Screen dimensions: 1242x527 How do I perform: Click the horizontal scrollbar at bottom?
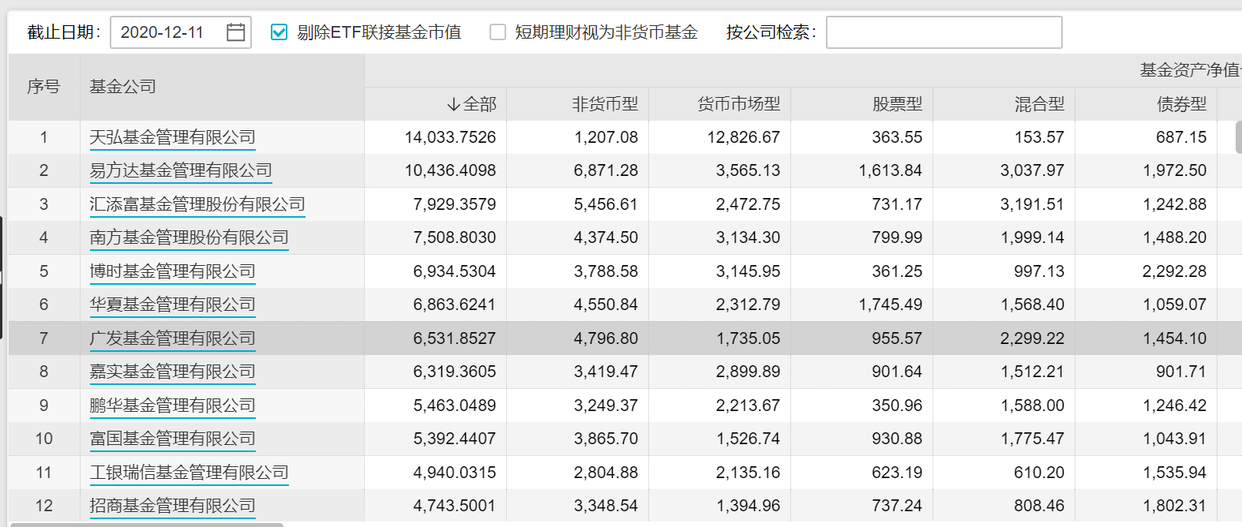(x=146, y=524)
